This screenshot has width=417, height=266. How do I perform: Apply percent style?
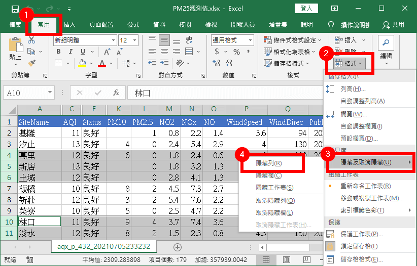236,52
